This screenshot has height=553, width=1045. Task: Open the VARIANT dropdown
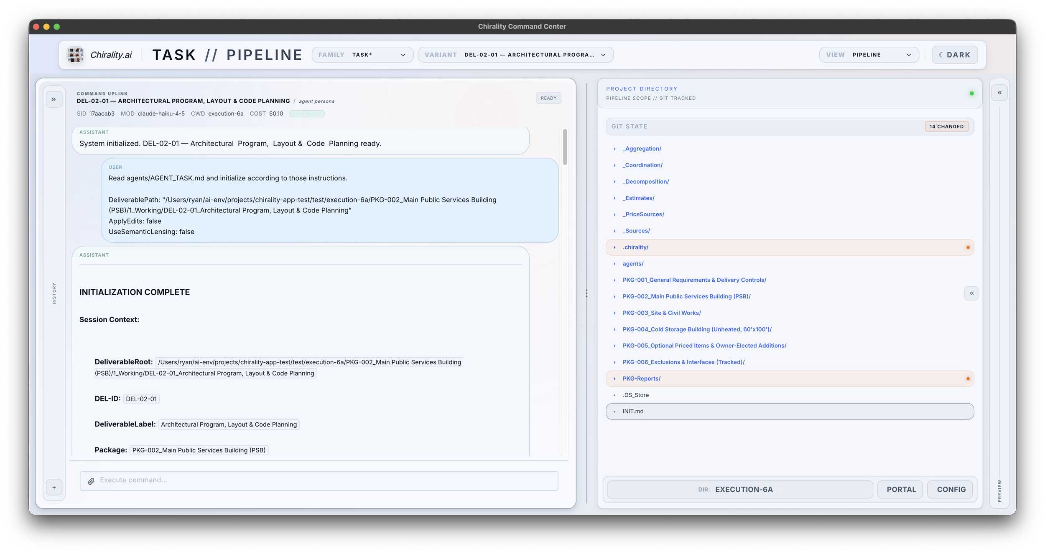click(515, 55)
